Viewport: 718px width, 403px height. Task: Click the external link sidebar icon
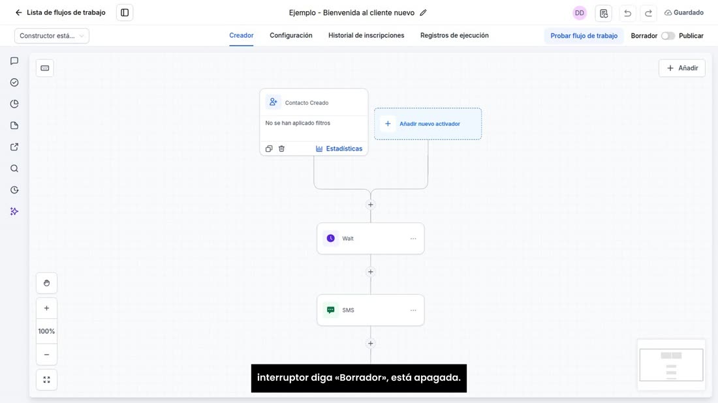(x=14, y=147)
